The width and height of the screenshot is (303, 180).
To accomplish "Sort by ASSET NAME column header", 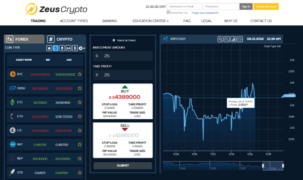I will tap(24, 60).
